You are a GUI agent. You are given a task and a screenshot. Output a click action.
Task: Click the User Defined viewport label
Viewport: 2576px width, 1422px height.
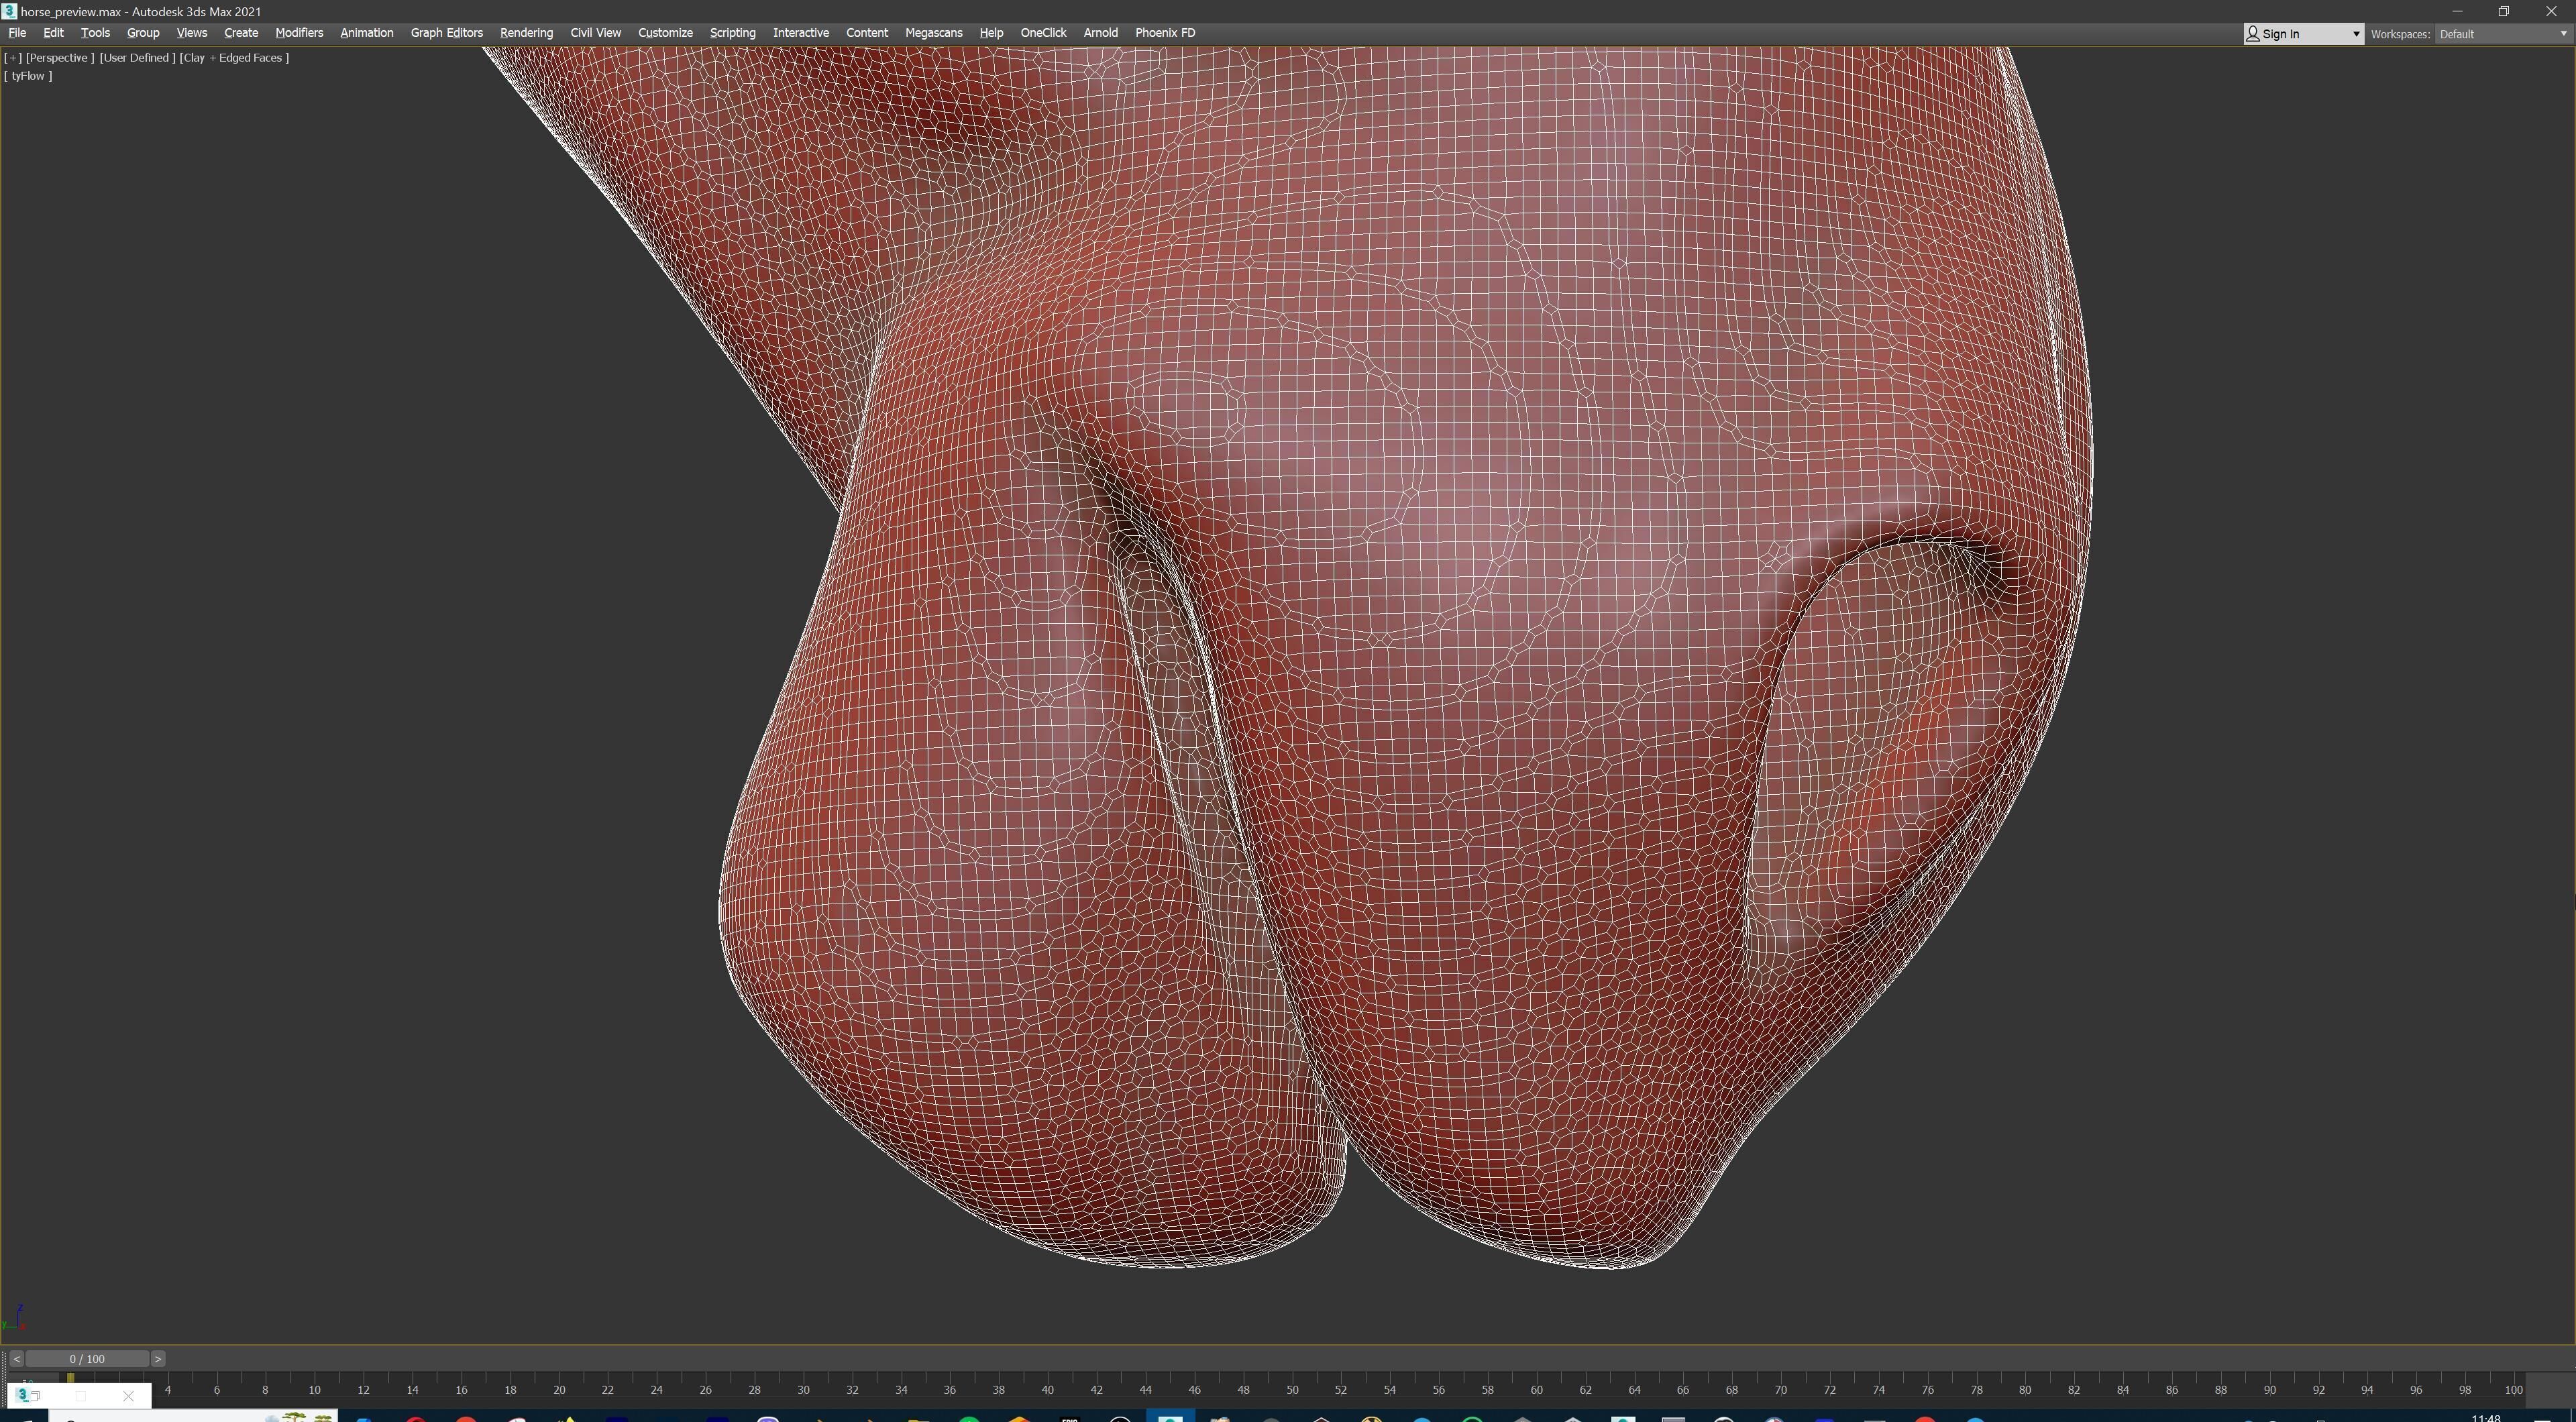[137, 58]
